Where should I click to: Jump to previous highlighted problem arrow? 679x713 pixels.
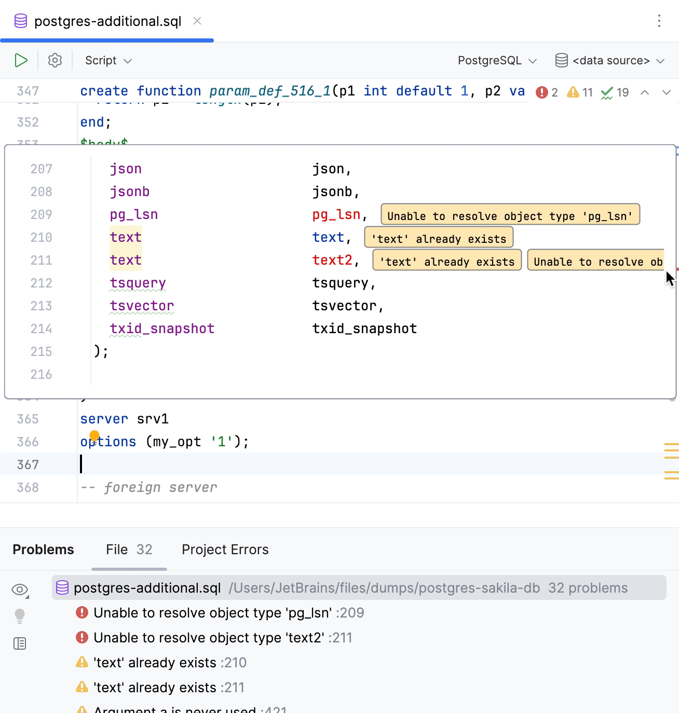pyautogui.click(x=645, y=92)
